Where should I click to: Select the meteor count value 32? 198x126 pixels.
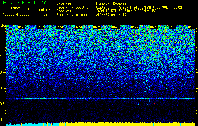[x=46, y=14]
